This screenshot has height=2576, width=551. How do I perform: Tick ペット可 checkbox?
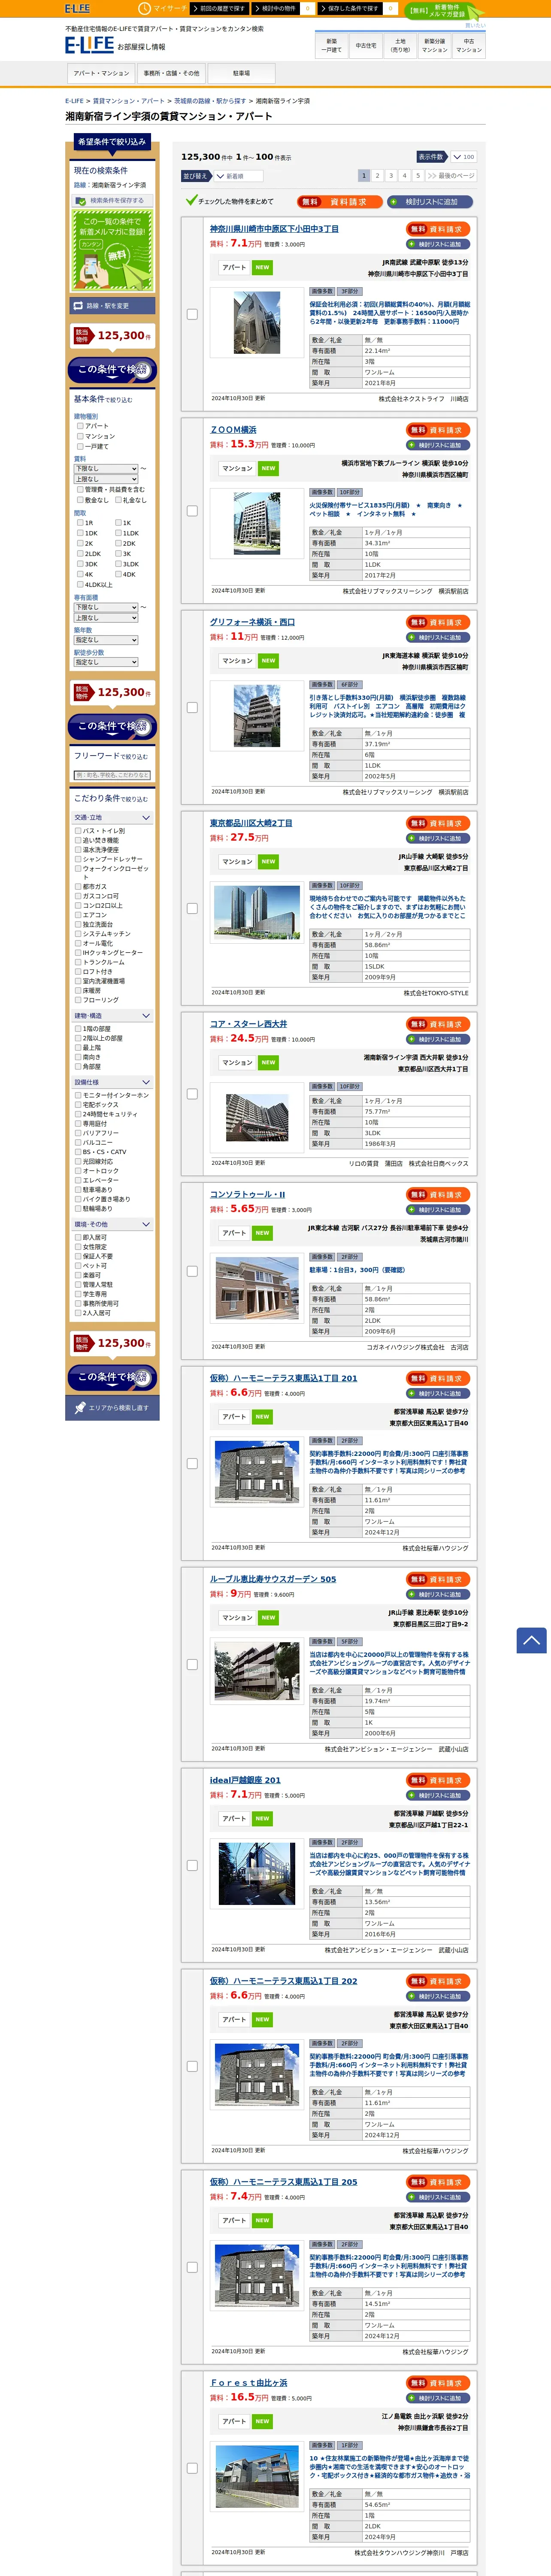click(x=78, y=1266)
